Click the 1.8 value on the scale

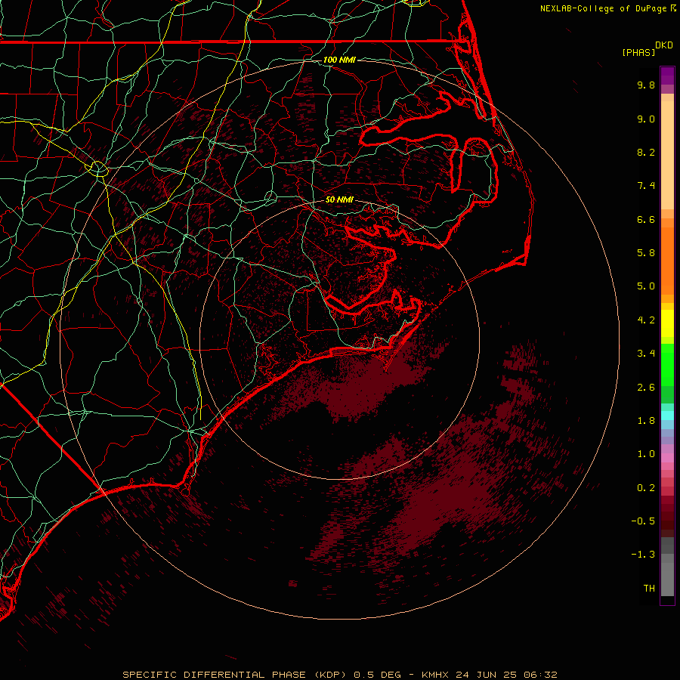(646, 421)
